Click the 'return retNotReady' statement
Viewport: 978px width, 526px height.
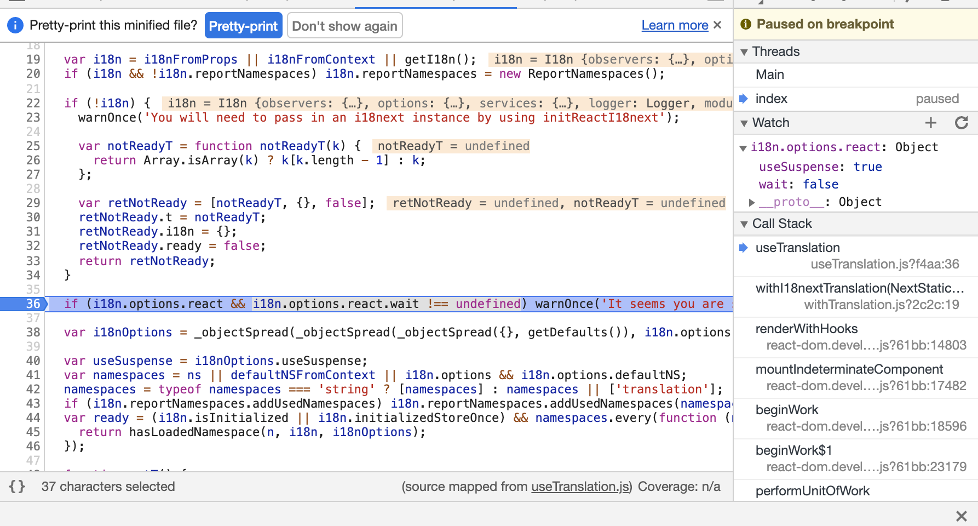pos(147,261)
